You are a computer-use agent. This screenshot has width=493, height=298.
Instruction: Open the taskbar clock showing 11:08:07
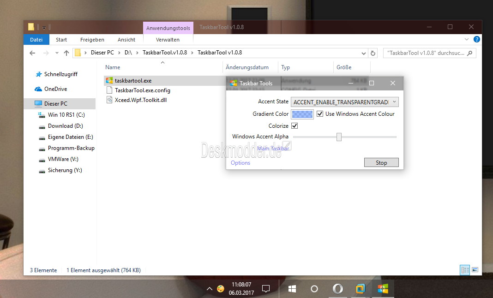tap(241, 289)
